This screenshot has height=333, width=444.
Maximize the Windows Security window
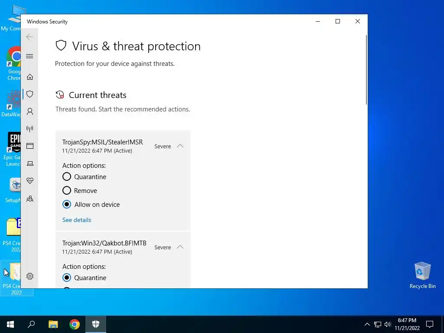[x=337, y=22]
